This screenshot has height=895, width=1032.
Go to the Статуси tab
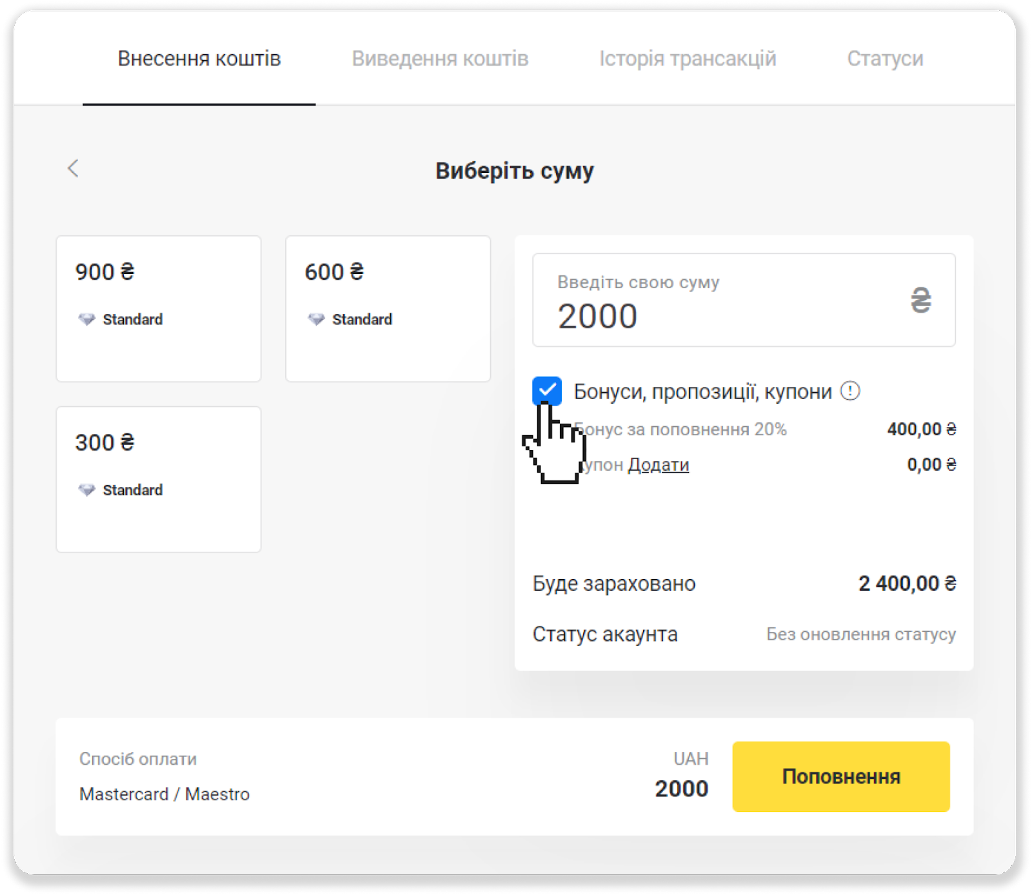[x=885, y=59]
